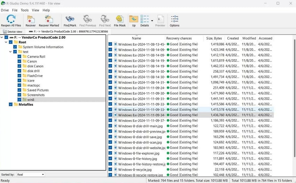Click file icon of Windows-8-disk-drill-main.jpg
This screenshot has width=296, height=183.
coord(116,126)
